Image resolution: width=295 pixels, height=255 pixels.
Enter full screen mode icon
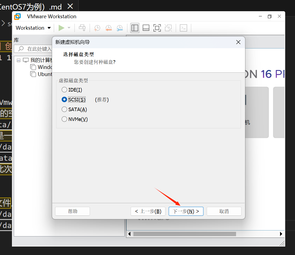pyautogui.click(x=157, y=28)
